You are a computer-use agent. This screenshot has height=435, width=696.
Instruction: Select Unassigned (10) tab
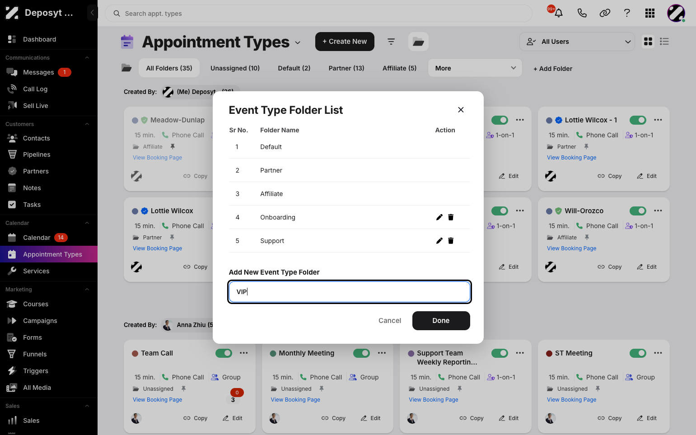click(235, 68)
